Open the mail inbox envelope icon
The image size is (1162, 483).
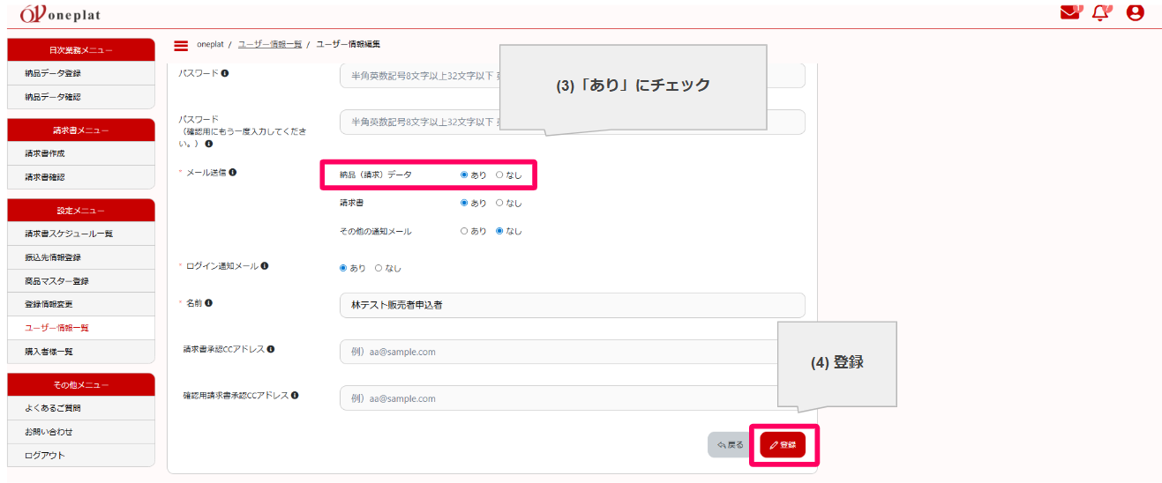point(1070,13)
